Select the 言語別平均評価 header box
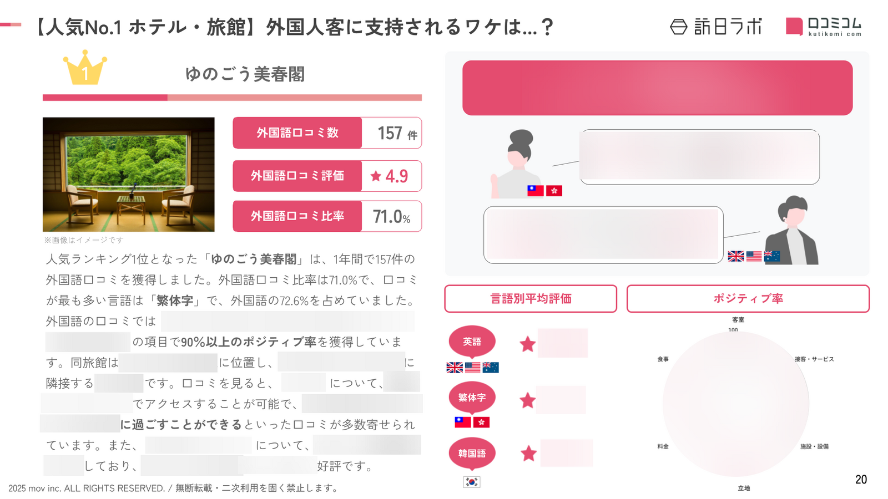 coord(531,299)
